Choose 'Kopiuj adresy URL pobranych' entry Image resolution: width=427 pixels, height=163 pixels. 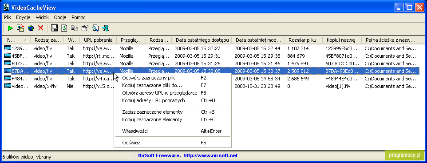tap(172, 100)
